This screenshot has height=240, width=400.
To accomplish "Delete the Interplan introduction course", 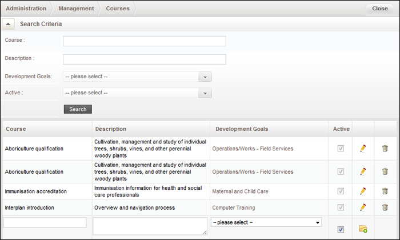I will (x=385, y=207).
